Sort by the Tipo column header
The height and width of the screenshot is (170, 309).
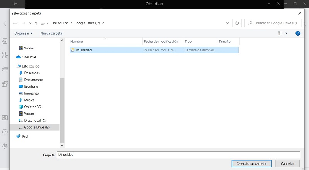(x=188, y=42)
